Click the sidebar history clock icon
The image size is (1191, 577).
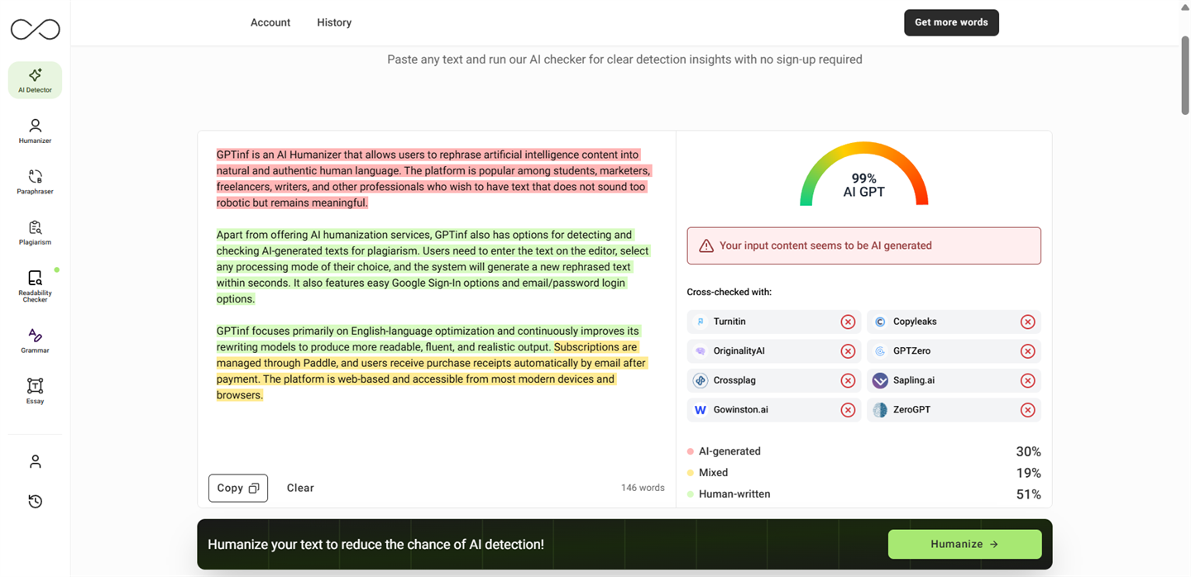pyautogui.click(x=35, y=501)
